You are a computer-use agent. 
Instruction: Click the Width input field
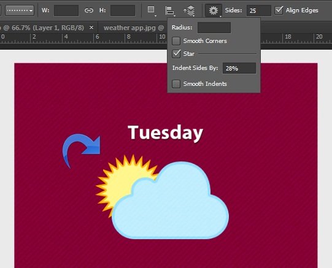(66, 10)
